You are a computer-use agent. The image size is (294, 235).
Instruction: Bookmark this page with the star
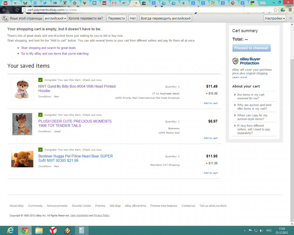(275, 10)
